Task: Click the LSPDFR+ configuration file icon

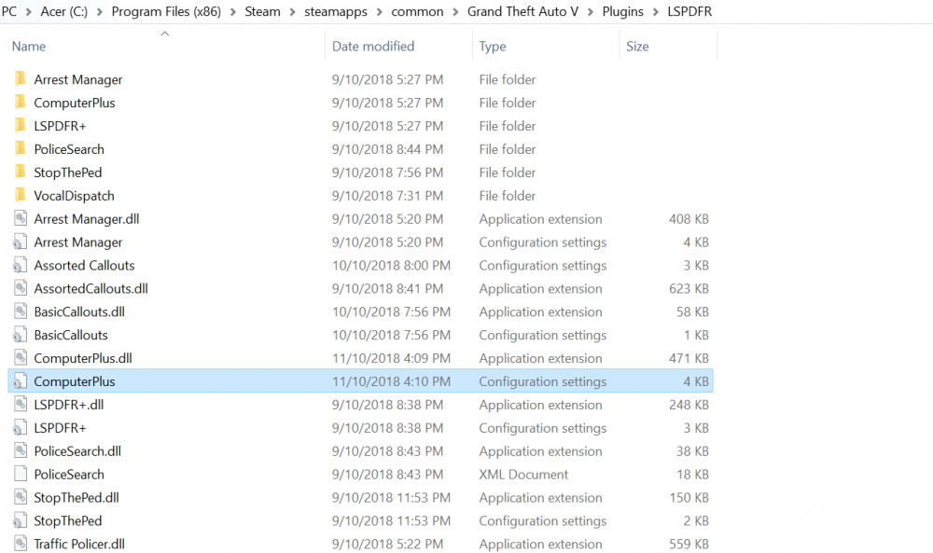Action: (21, 427)
